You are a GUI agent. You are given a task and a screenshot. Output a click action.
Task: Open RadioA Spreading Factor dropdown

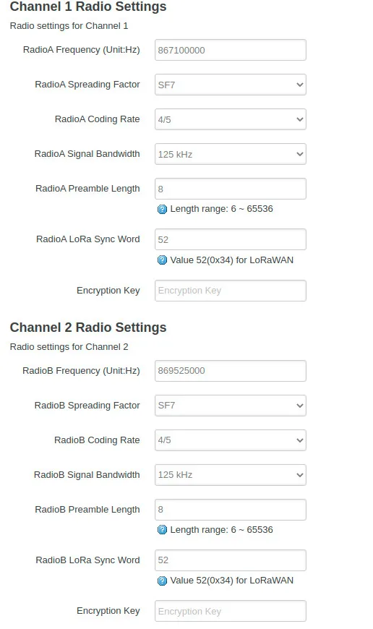click(x=231, y=85)
